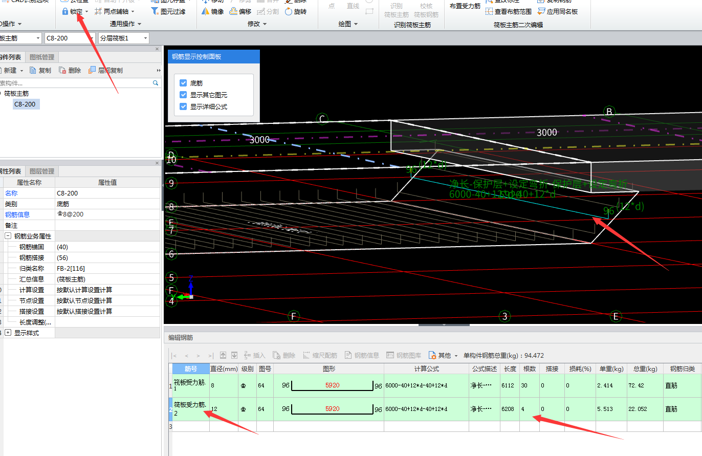
Task: Click the 钢筋显示控制面板 title bar
Action: click(213, 57)
